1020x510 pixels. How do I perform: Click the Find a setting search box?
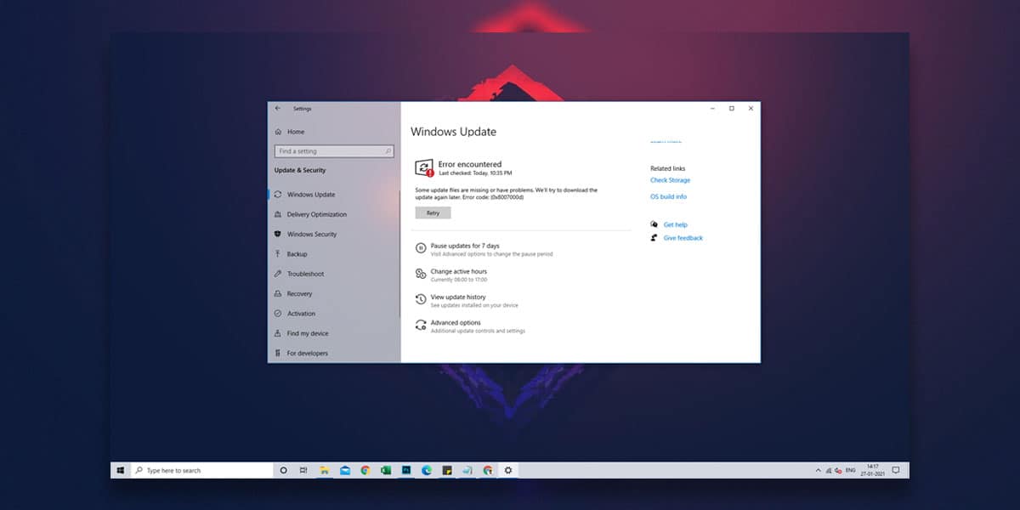coord(334,151)
